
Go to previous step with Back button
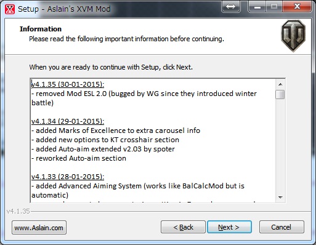click(183, 227)
